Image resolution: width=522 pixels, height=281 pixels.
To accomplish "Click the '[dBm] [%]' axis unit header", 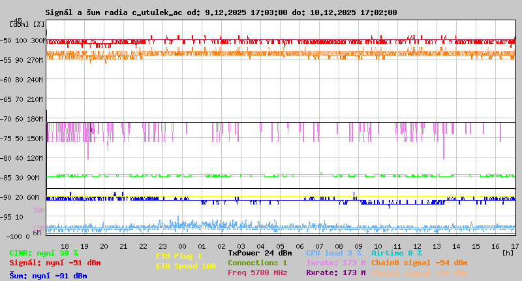I will pyautogui.click(x=27, y=24).
